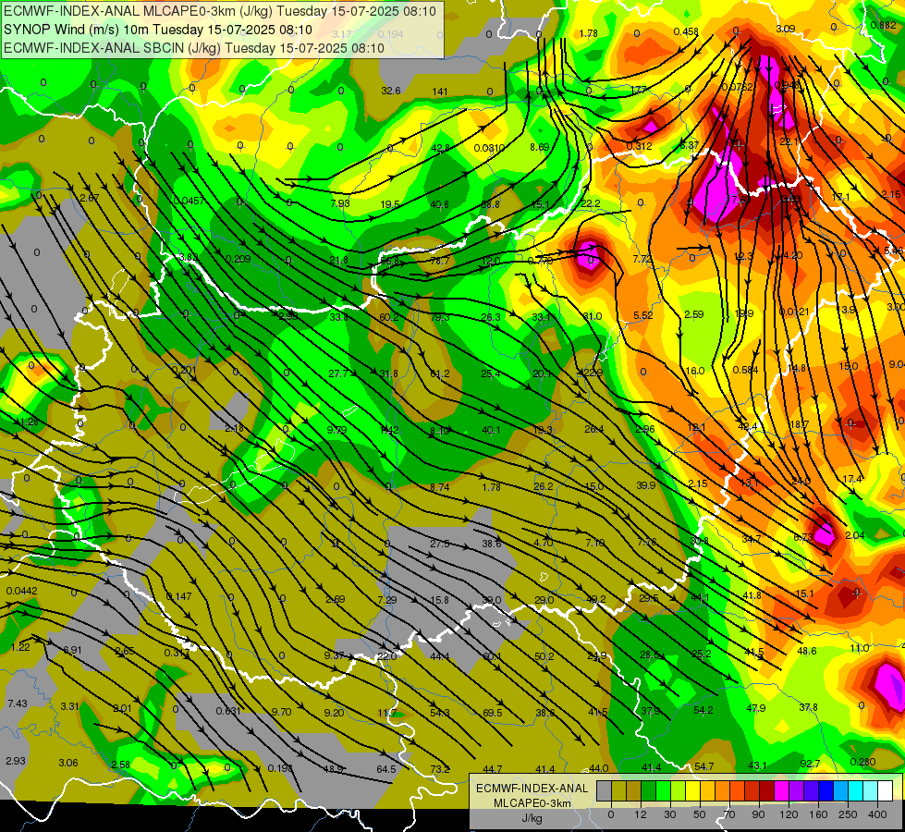Image resolution: width=905 pixels, height=832 pixels.
Task: Click the map value 7.93
Action: click(340, 203)
